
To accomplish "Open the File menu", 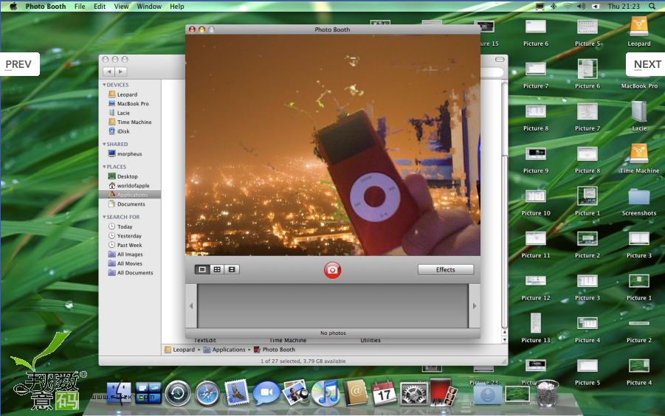I will [80, 7].
